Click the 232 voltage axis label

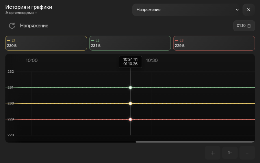[x=11, y=72]
